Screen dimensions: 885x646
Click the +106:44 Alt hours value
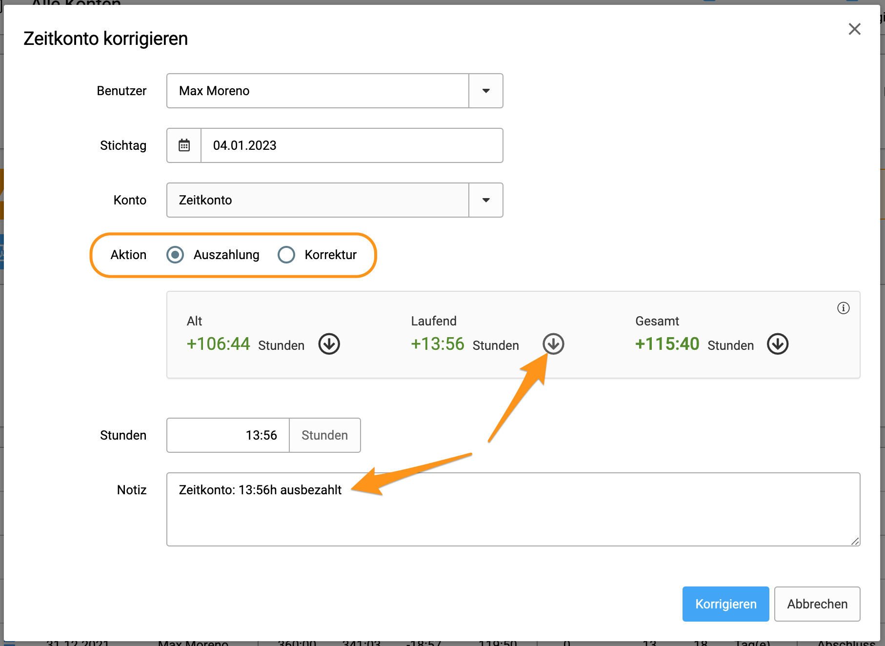(219, 344)
